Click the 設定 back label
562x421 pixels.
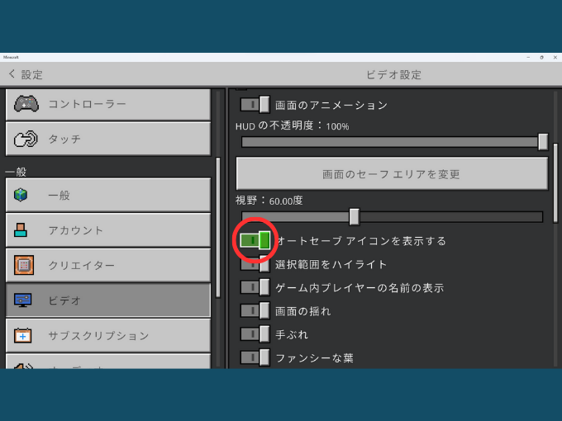click(x=32, y=74)
